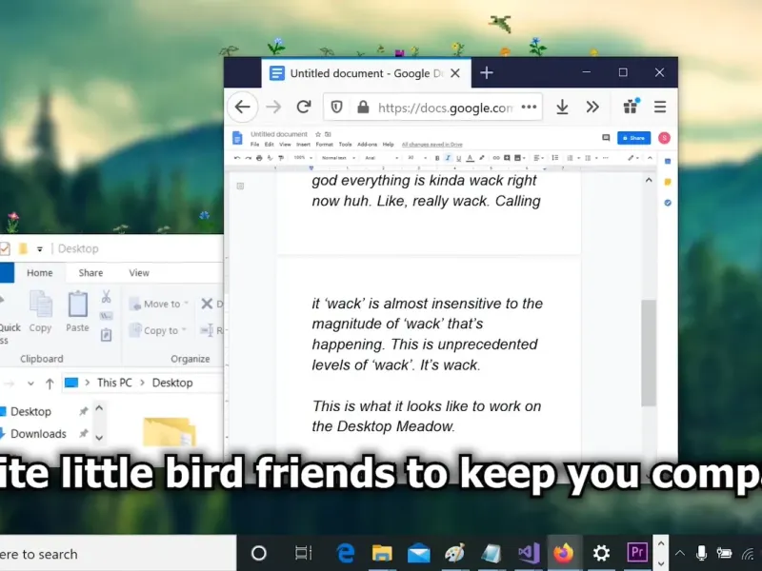Open Microsoft Edge from the taskbar
Image resolution: width=762 pixels, height=571 pixels.
[346, 553]
